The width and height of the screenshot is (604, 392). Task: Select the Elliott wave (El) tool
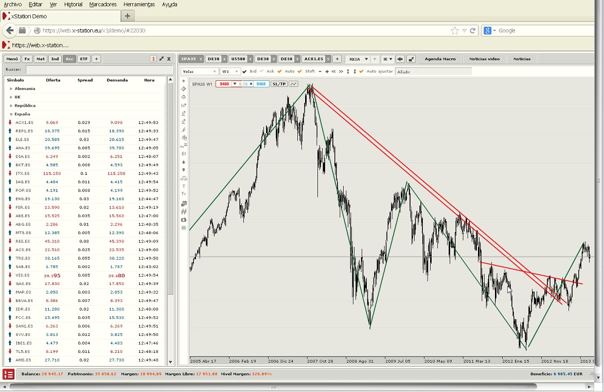pyautogui.click(x=184, y=154)
